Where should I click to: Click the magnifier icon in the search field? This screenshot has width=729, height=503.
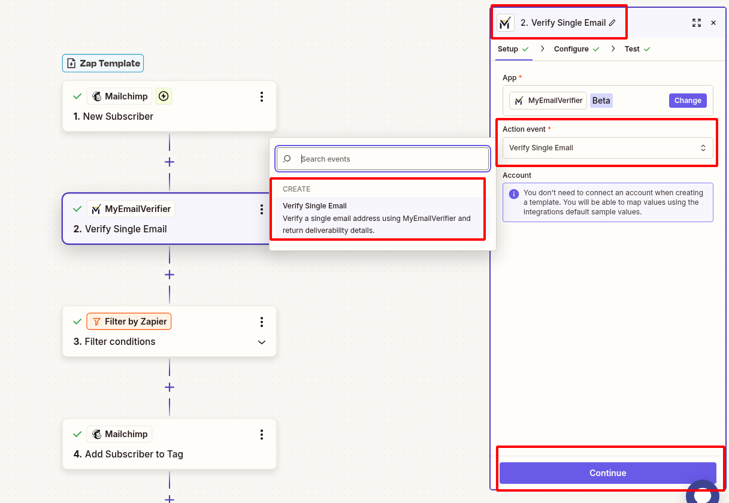[x=288, y=159]
